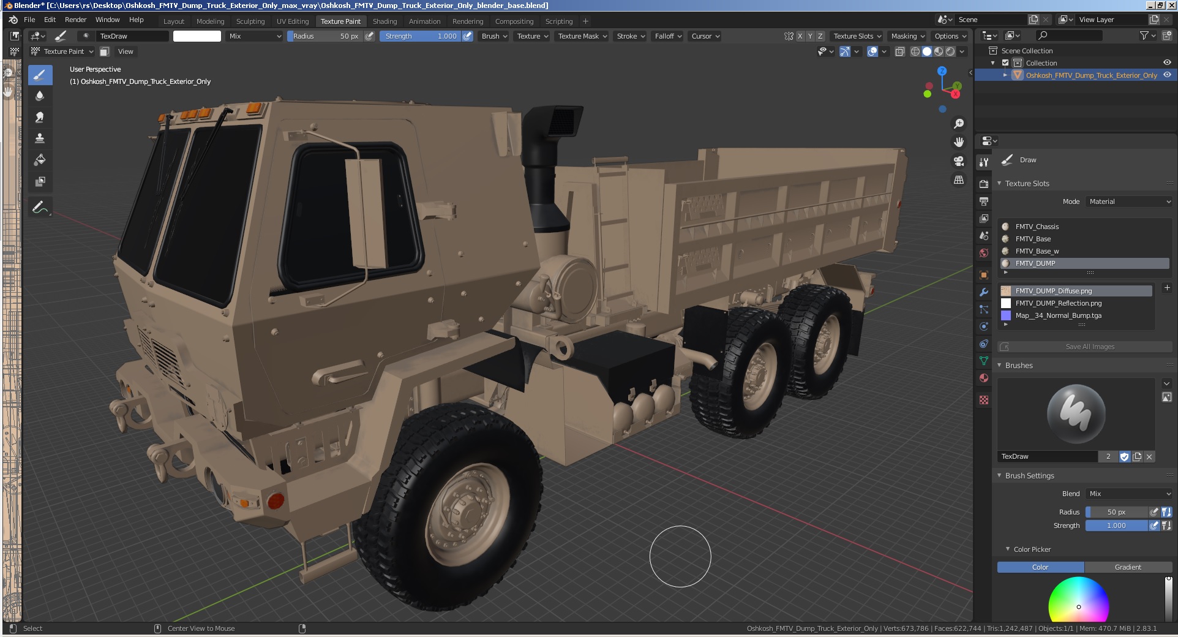Toggle Y axis symmetry
This screenshot has height=637, width=1178.
[810, 36]
